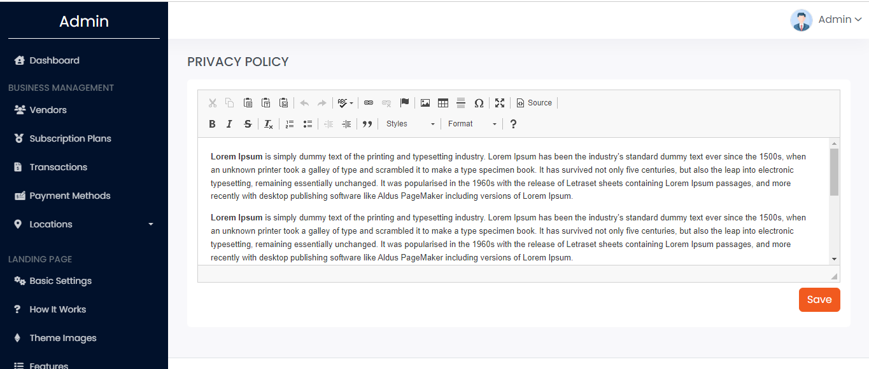869x369 pixels.
Task: Click the orange Save button
Action: tap(819, 300)
